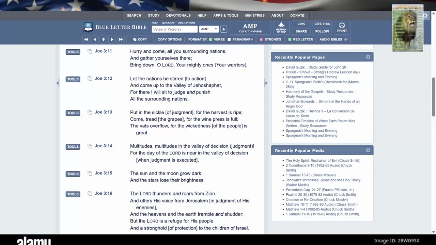The height and width of the screenshot is (245, 436).
Task: Toggle Verse format checkbox
Action: point(211,39)
